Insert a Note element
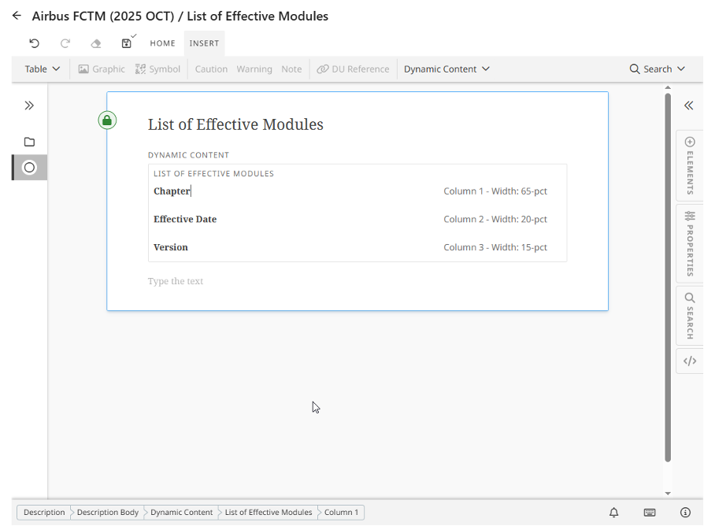Screen dimensions: 715x526 [291, 69]
